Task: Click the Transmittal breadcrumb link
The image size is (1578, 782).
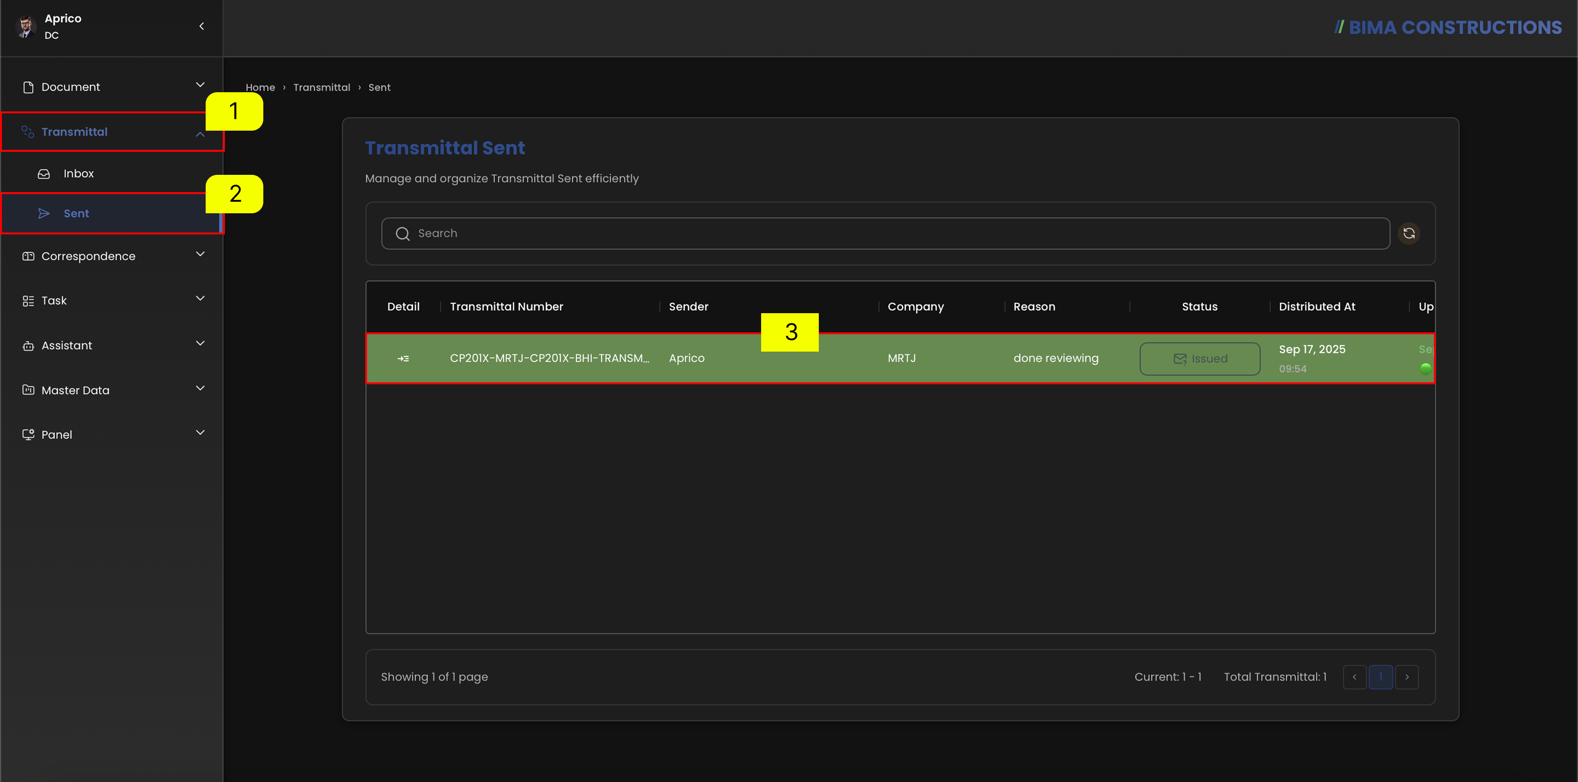Action: 321,87
